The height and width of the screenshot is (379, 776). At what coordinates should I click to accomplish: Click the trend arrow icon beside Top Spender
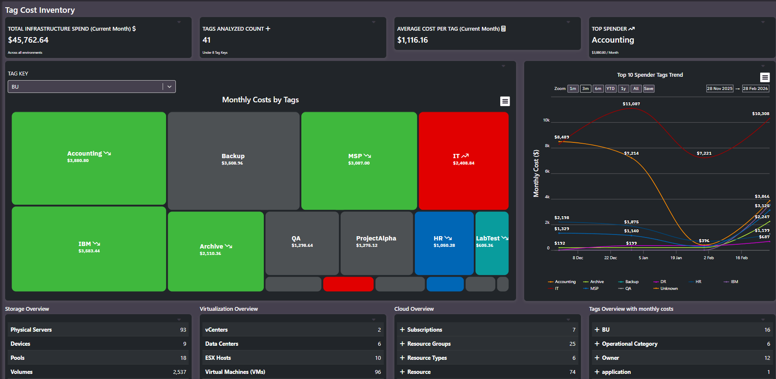point(632,29)
